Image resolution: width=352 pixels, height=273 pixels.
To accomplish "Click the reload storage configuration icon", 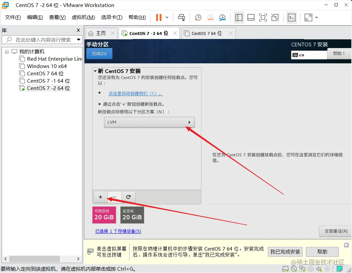I will (128, 197).
